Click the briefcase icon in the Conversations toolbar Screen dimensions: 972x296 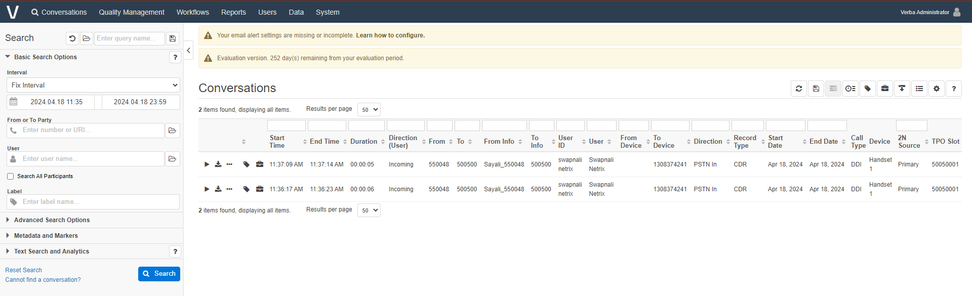[x=885, y=89]
